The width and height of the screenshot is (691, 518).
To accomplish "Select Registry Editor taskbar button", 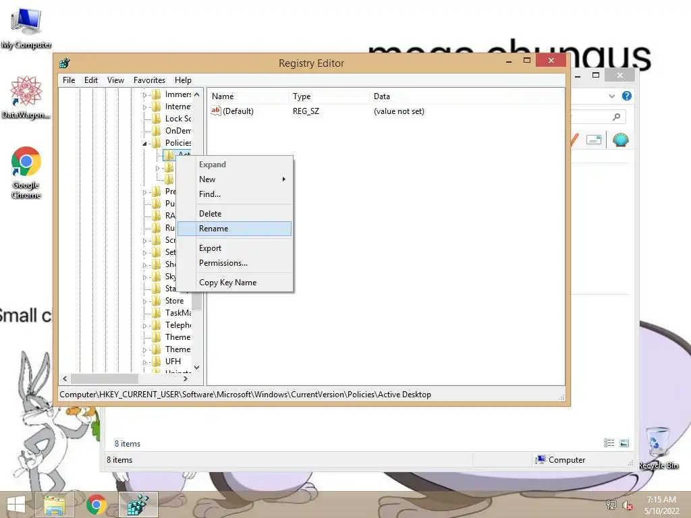I will [138, 505].
